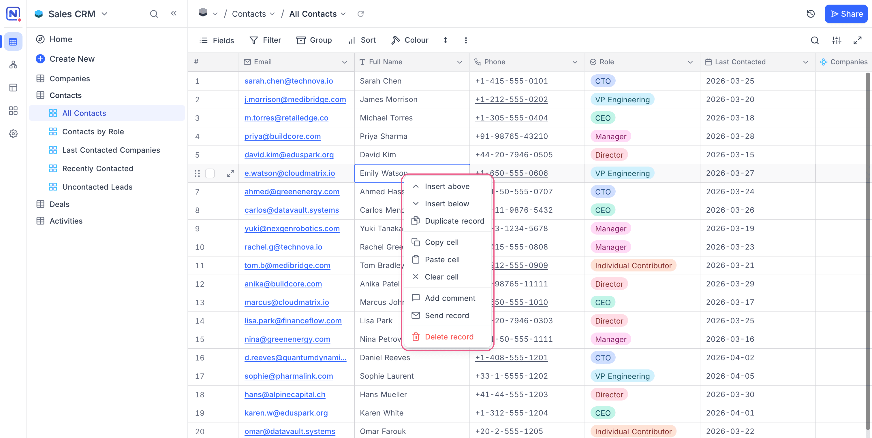Click the row height icon in toolbar
Image resolution: width=872 pixels, height=438 pixels.
(x=446, y=40)
